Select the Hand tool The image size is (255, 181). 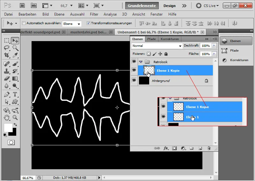pyautogui.click(x=7, y=117)
